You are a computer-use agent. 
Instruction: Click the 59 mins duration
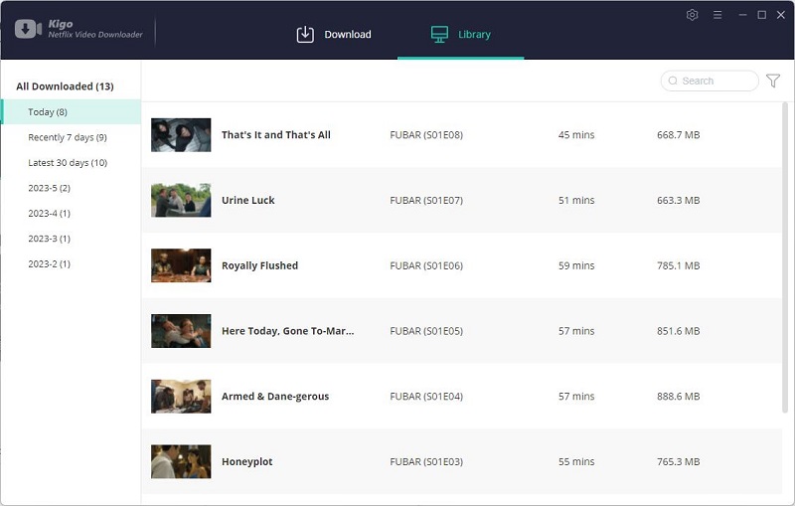[x=576, y=265]
